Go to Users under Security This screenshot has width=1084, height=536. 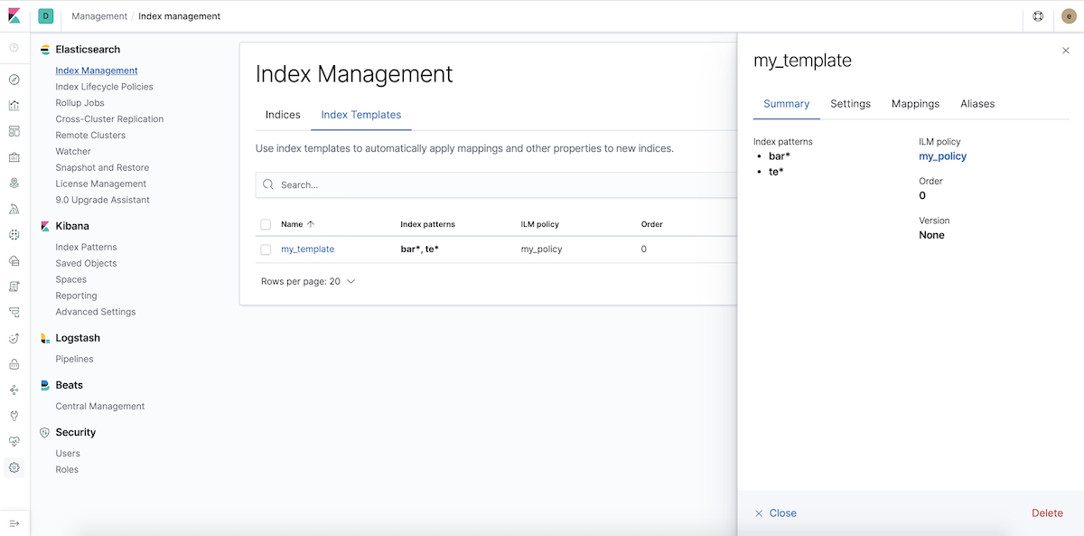(x=68, y=454)
